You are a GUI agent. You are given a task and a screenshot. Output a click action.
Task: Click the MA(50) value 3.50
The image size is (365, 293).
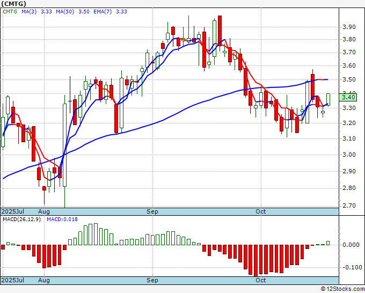coord(84,12)
